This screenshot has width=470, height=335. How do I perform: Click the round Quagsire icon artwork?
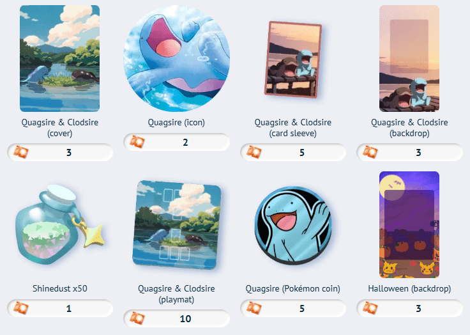[176, 58]
